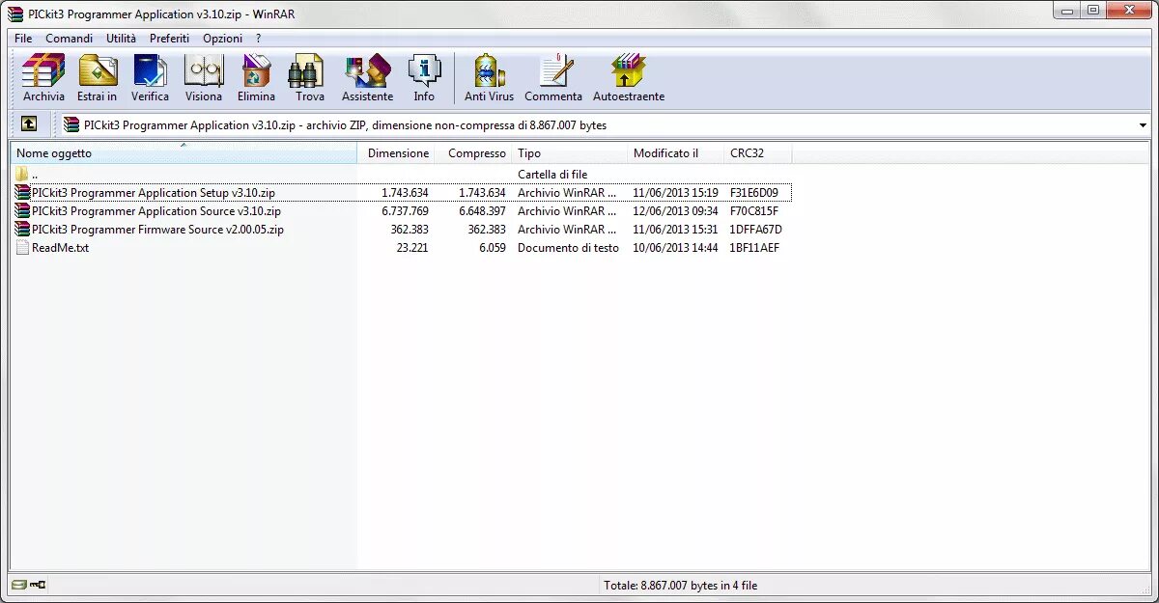The image size is (1159, 603).
Task: Select the ReadMe.txt file name
Action: [60, 248]
